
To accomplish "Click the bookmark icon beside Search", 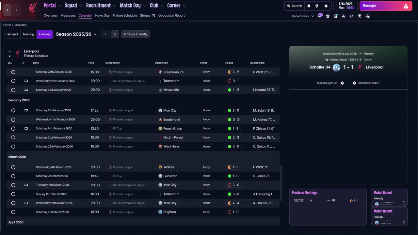I will [309, 6].
